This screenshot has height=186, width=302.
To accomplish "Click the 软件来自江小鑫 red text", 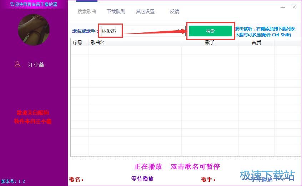I will 33,121.
